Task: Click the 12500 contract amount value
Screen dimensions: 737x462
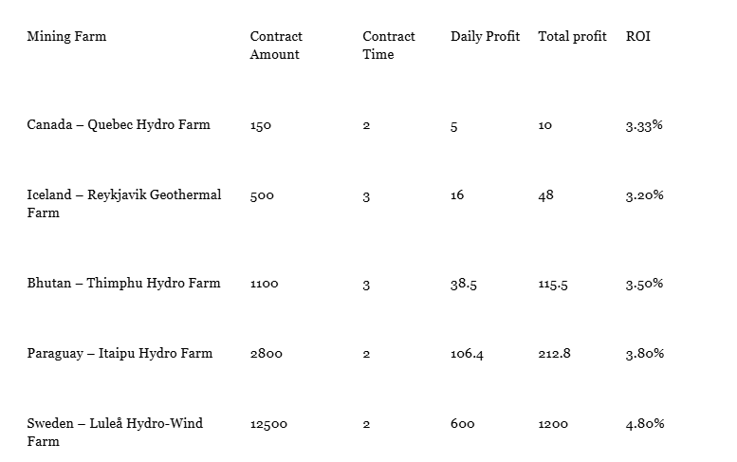Action: pos(268,425)
